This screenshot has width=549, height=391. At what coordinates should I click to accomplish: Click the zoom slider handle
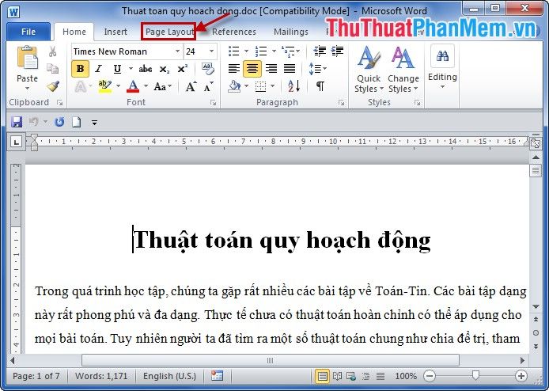click(x=475, y=376)
